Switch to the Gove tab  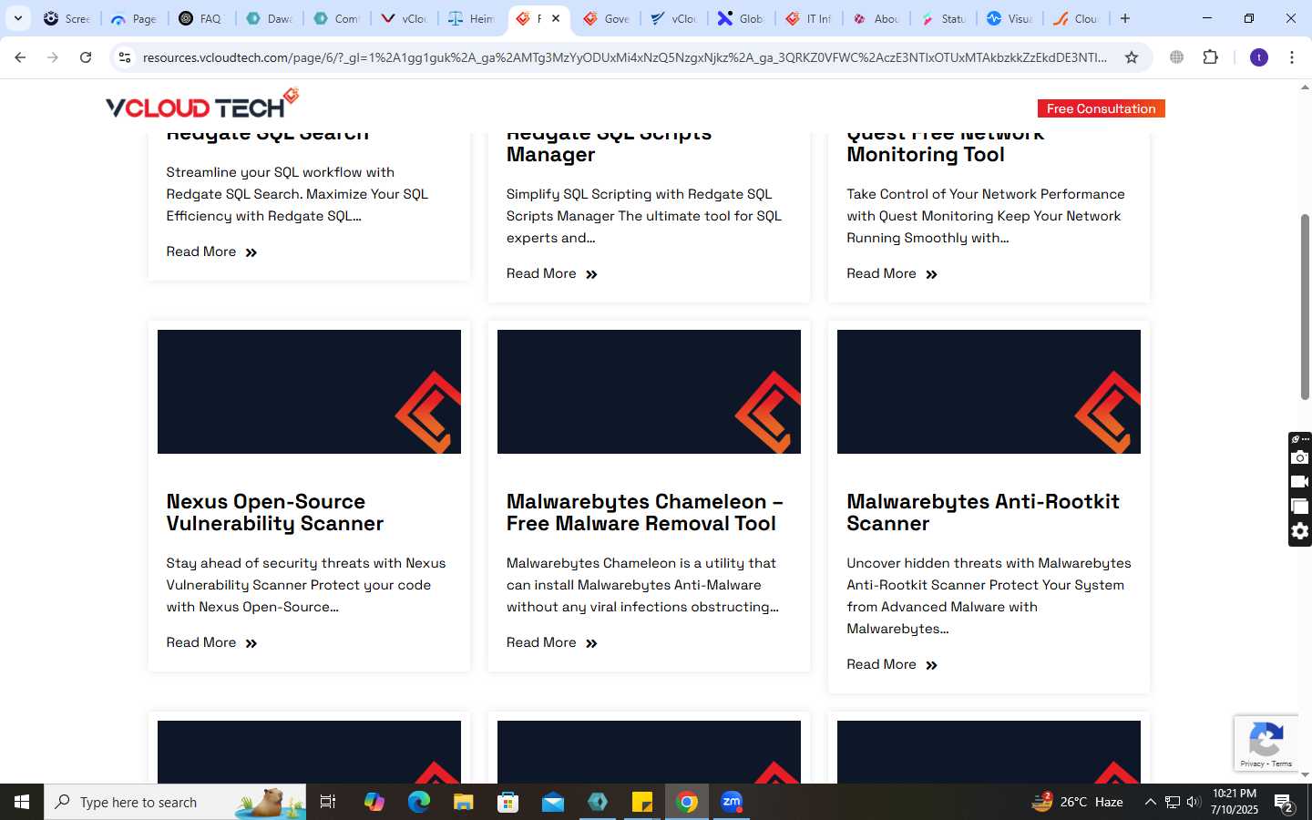click(607, 18)
